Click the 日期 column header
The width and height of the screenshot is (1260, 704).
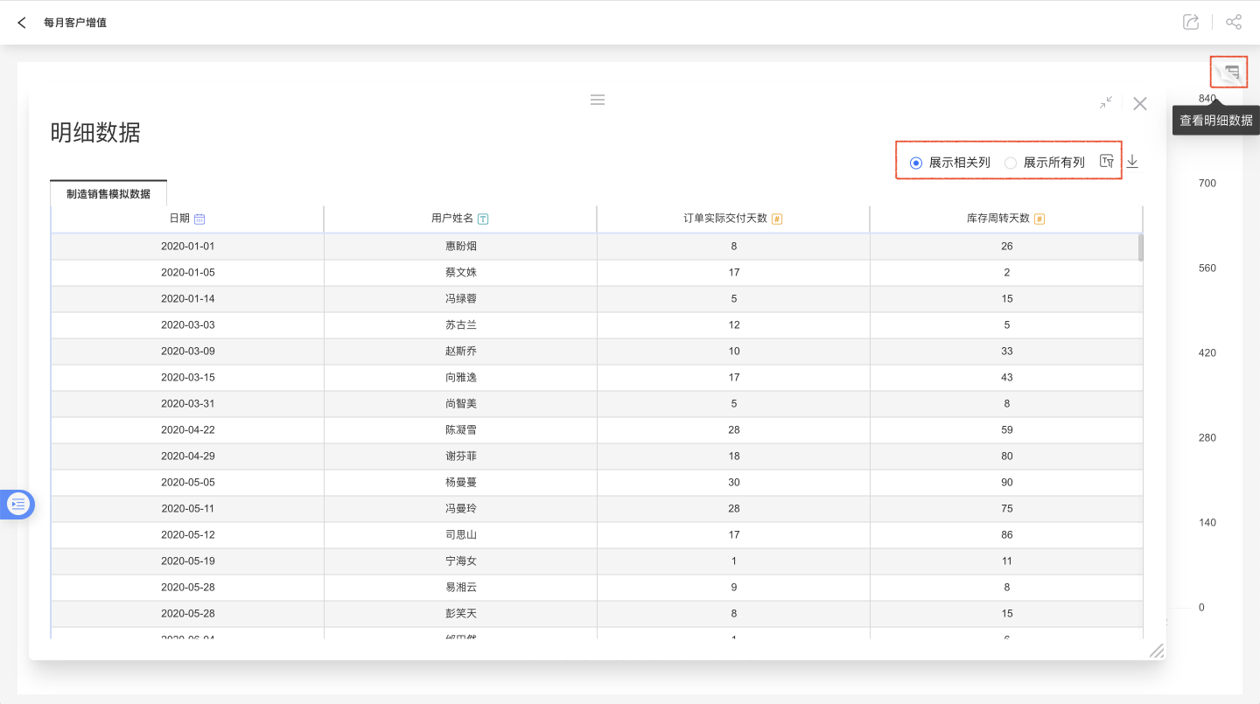[179, 219]
